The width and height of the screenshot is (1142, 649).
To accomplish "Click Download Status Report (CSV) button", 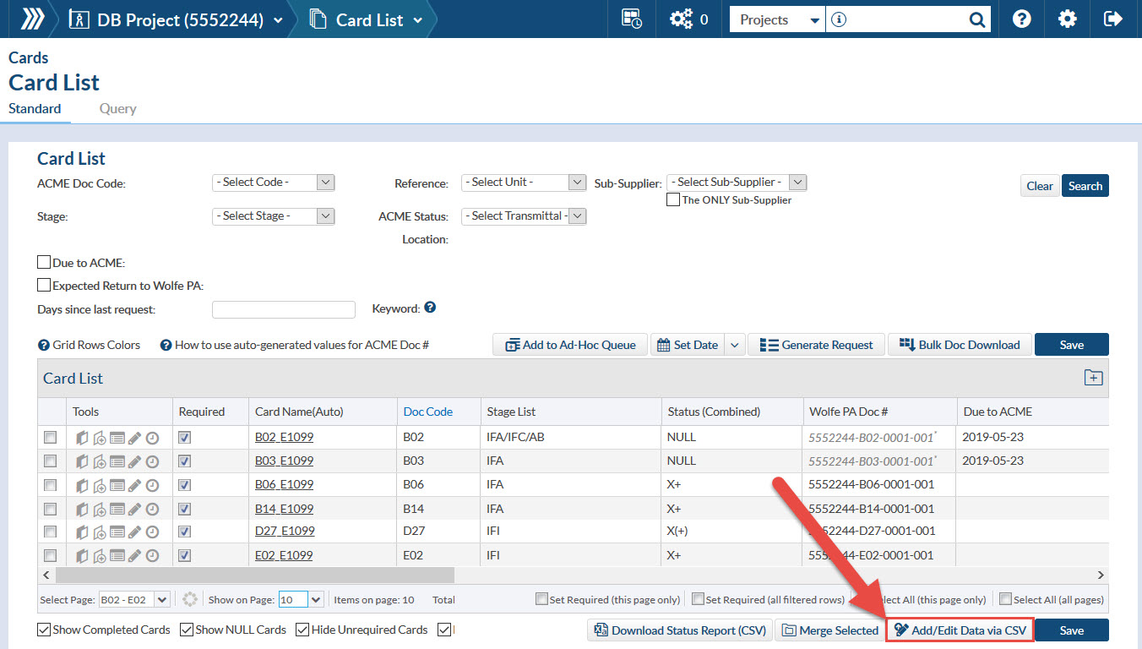I will [680, 630].
